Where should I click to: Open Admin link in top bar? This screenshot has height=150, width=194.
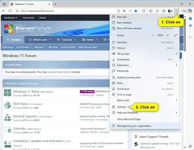click(43, 18)
